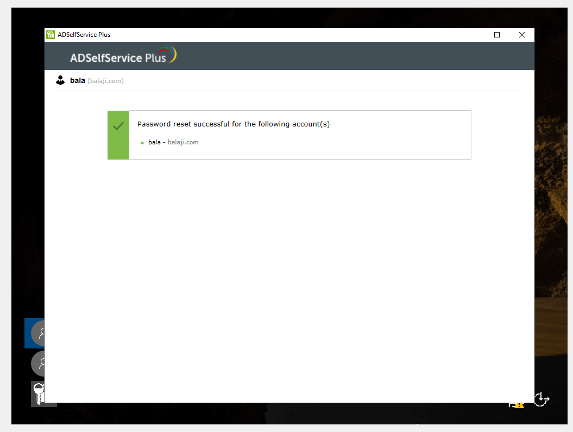The image size is (573, 432).
Task: Click the username 'bala' in the header
Action: tap(78, 80)
